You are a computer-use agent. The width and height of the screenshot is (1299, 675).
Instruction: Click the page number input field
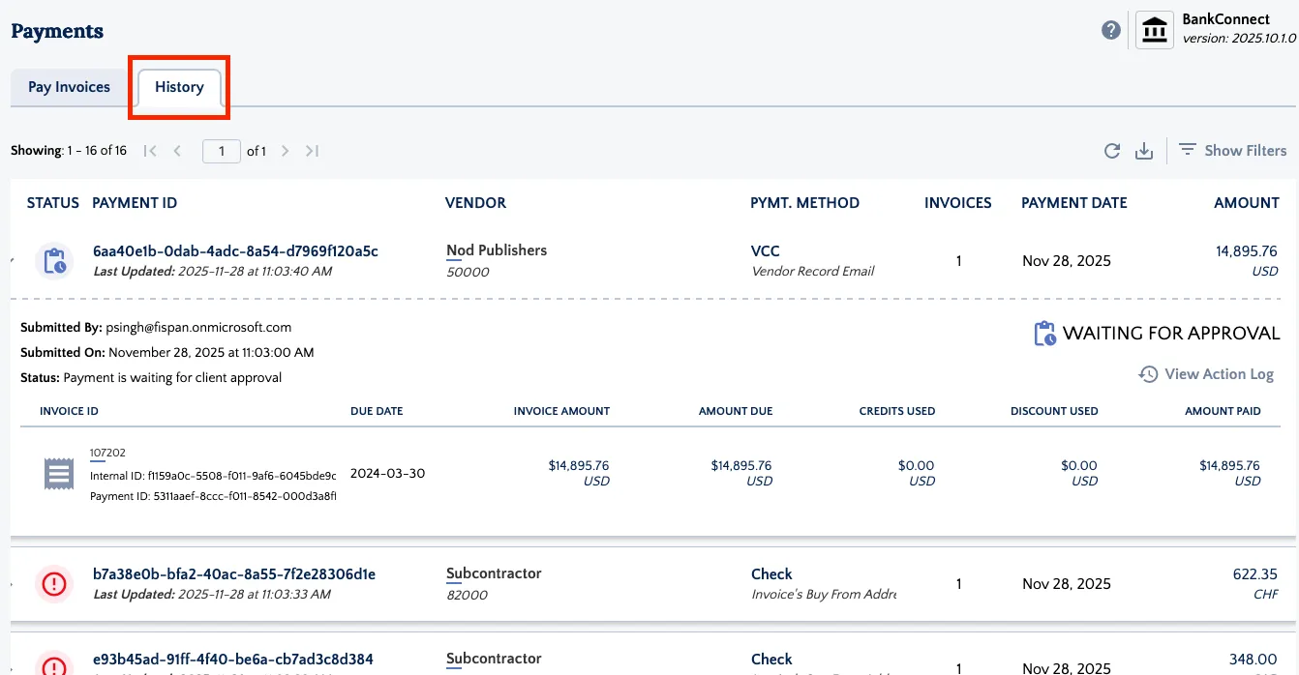click(x=222, y=151)
